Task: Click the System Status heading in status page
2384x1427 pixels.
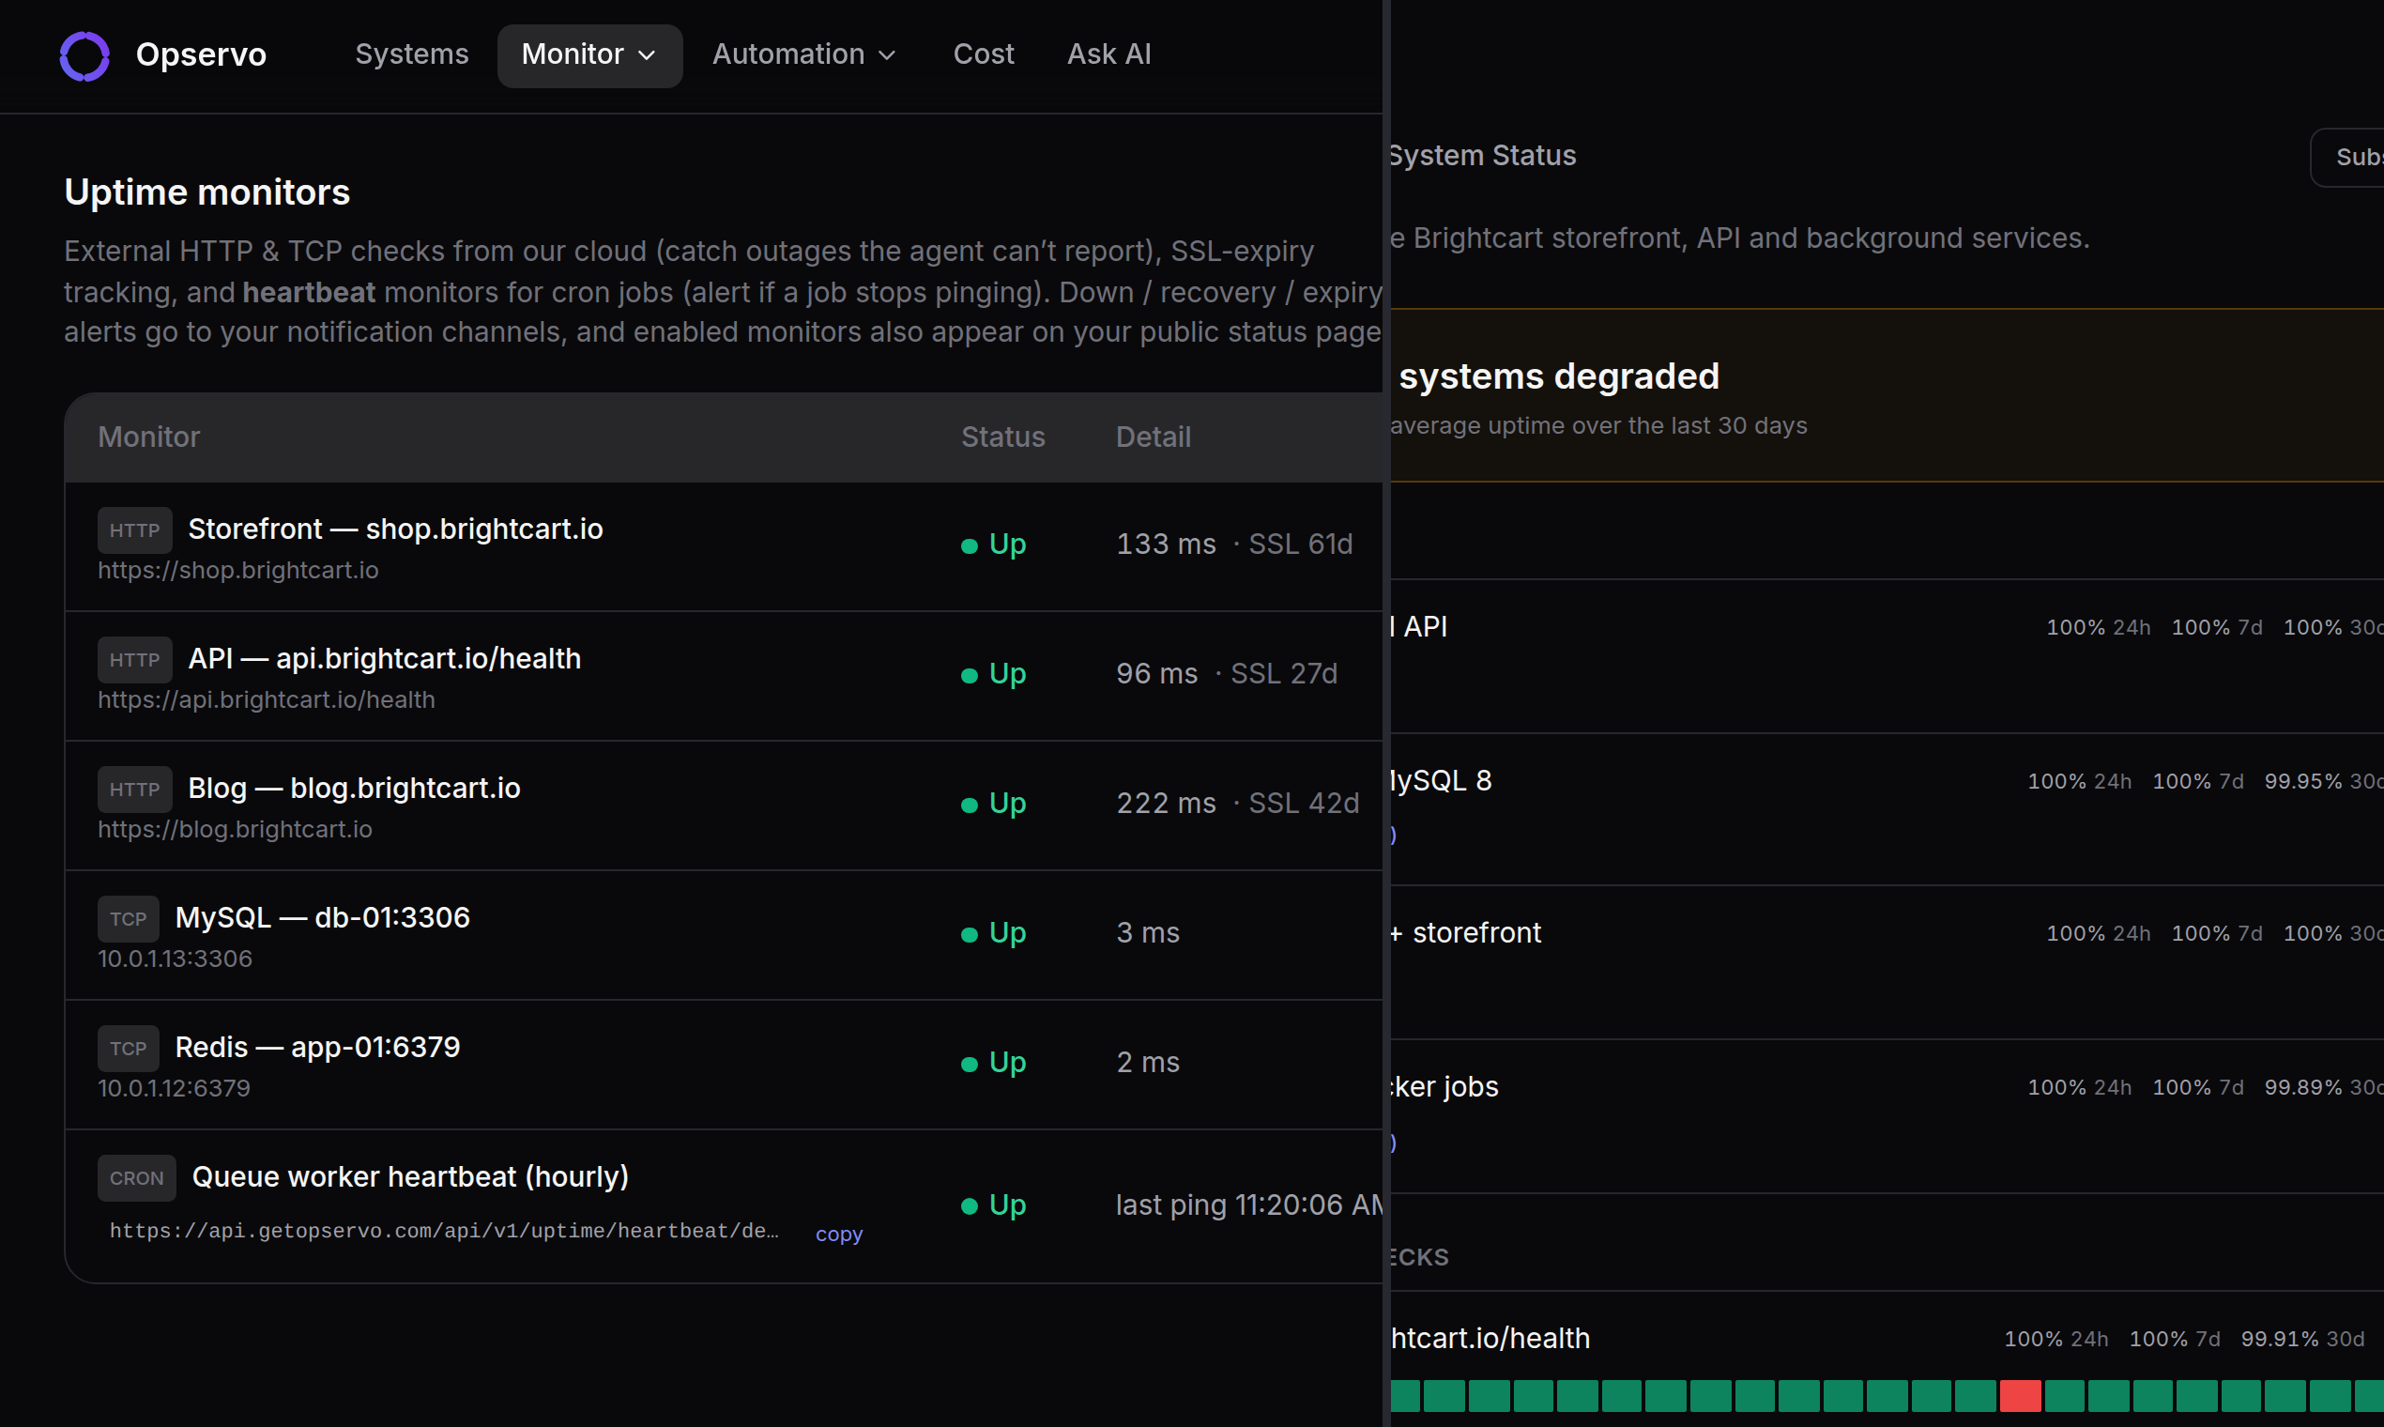Action: click(1483, 156)
